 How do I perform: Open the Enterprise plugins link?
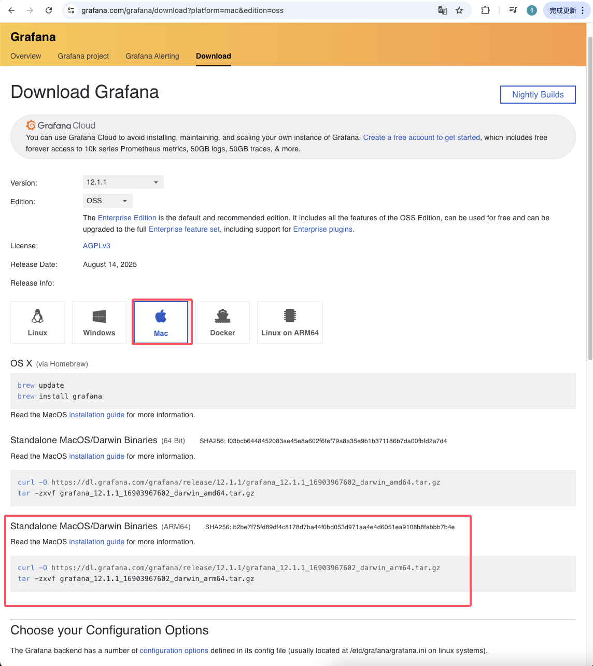coord(322,229)
